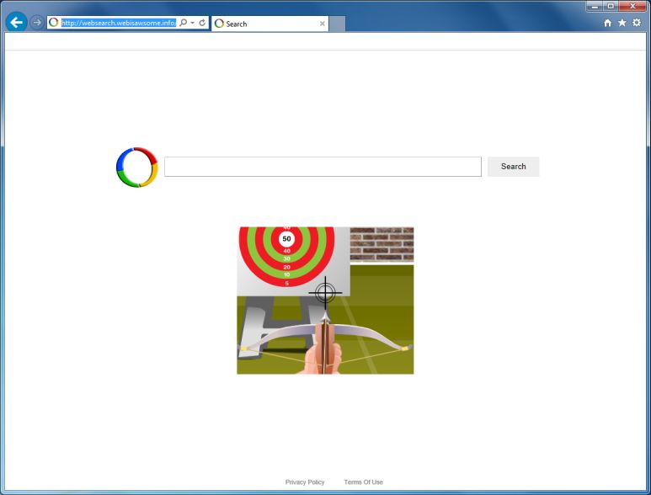Image resolution: width=651 pixels, height=495 pixels.
Task: Open the address bar autocomplete dropdown arrow
Action: tap(193, 23)
